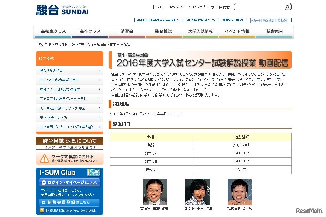Open the 大学入試情報 tab
Viewport: 326px width, 217px height.
[x=200, y=31]
